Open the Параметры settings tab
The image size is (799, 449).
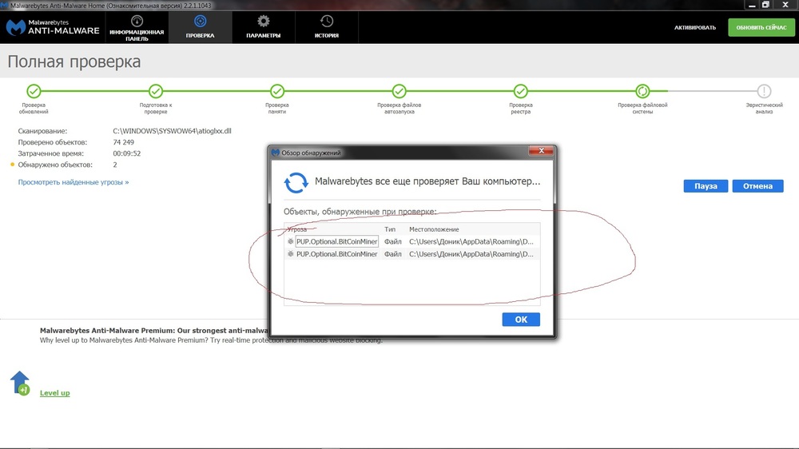click(264, 27)
